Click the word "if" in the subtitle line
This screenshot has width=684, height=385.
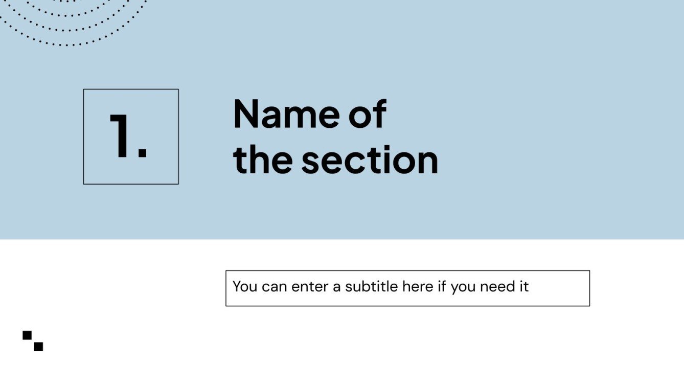pyautogui.click(x=442, y=286)
